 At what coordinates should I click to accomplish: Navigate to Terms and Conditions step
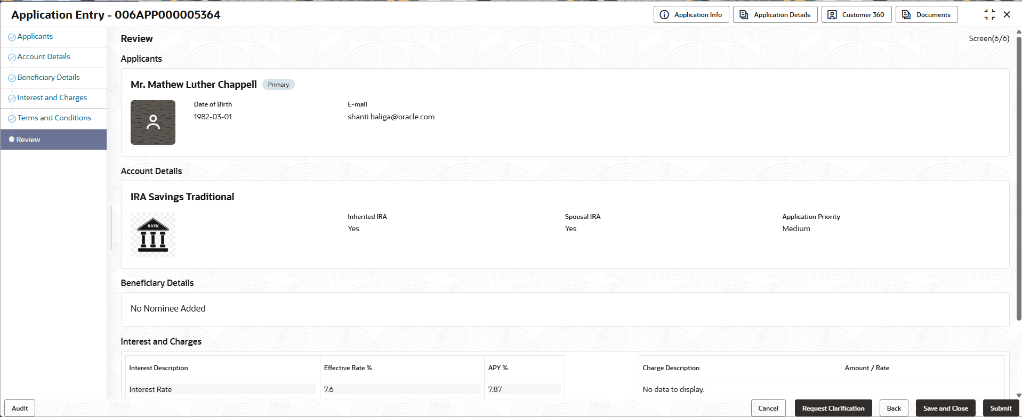point(54,118)
